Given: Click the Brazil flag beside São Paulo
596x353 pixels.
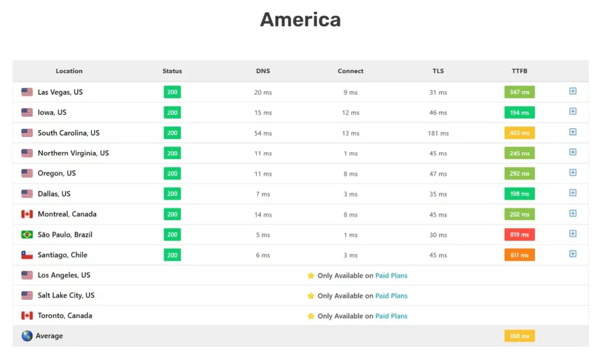Looking at the screenshot, I should [27, 234].
